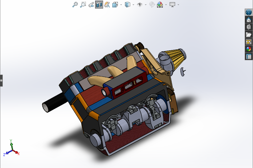Open the Design Library books tab
Screen dimensions: 253x168
pos(249,27)
